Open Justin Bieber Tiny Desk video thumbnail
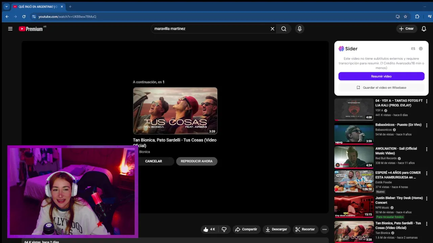 [354, 207]
